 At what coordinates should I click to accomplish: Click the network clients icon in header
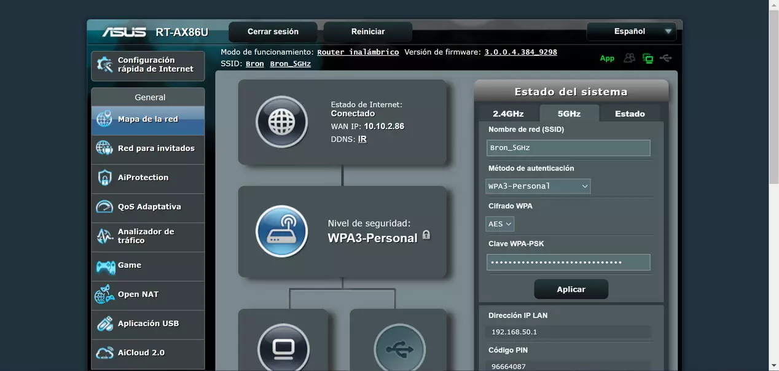pyautogui.click(x=648, y=58)
